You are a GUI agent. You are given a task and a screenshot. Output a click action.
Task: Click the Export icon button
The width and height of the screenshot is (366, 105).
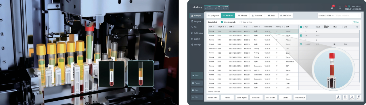(352, 98)
